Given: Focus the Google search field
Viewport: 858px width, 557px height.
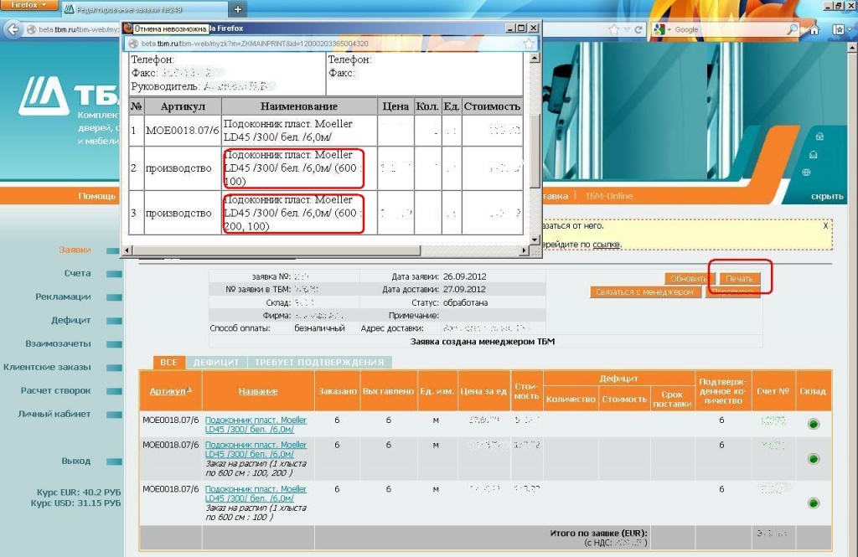Looking at the screenshot, I should [729, 29].
